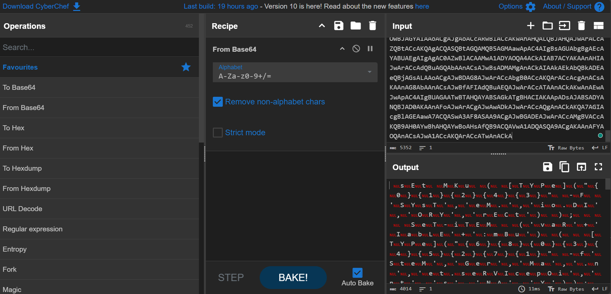Click the Download CyberChef arrow icon
The image size is (611, 294).
[x=77, y=7]
